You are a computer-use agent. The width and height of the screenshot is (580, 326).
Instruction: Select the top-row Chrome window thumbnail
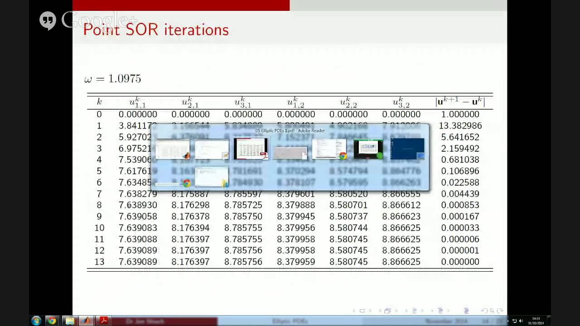tap(329, 149)
